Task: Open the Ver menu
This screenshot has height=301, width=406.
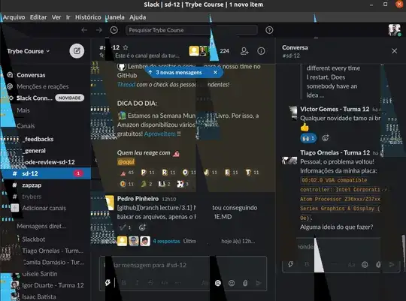Action: click(56, 17)
